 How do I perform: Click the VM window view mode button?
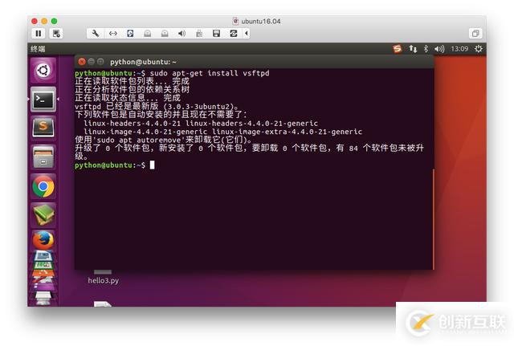(475, 34)
